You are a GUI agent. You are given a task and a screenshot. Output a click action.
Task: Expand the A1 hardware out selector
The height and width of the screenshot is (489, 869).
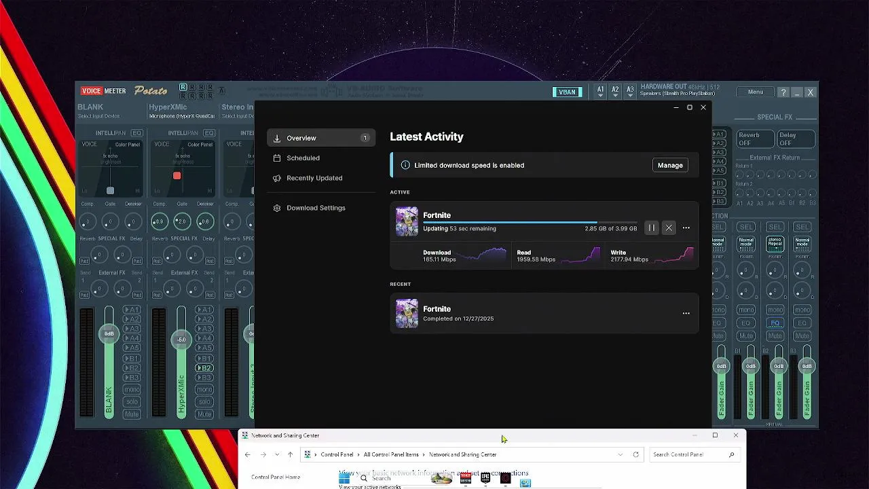(600, 92)
